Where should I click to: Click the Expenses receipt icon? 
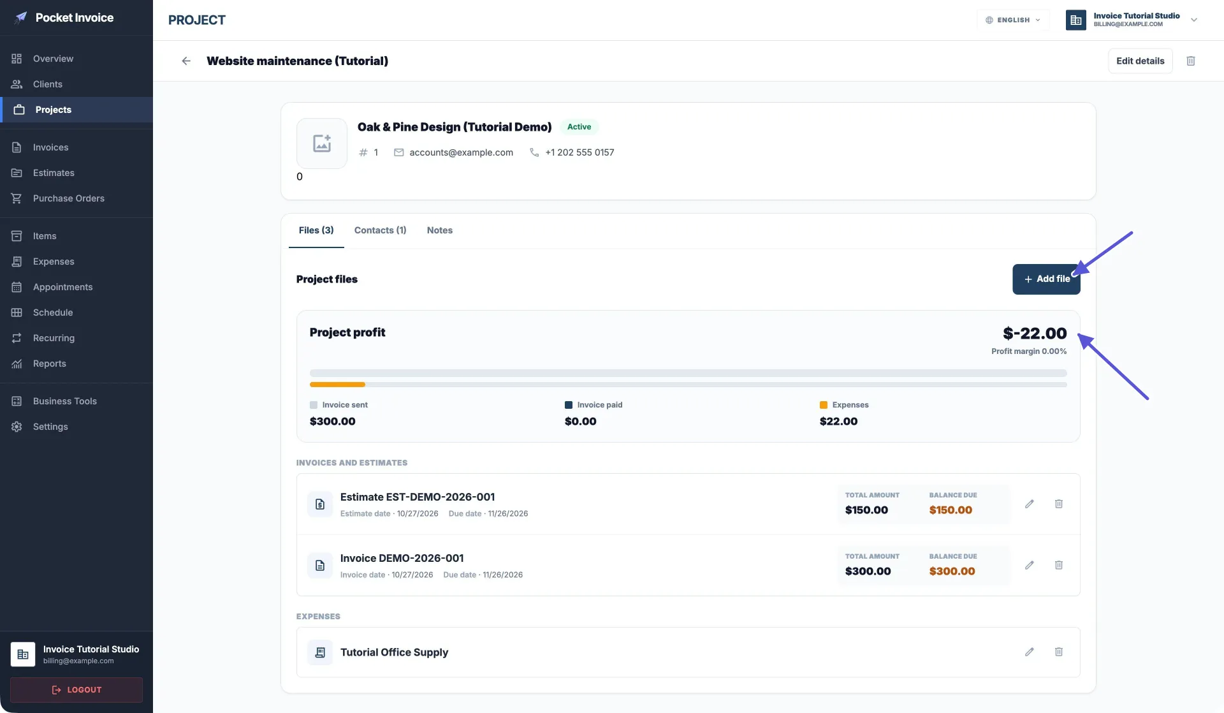click(17, 261)
